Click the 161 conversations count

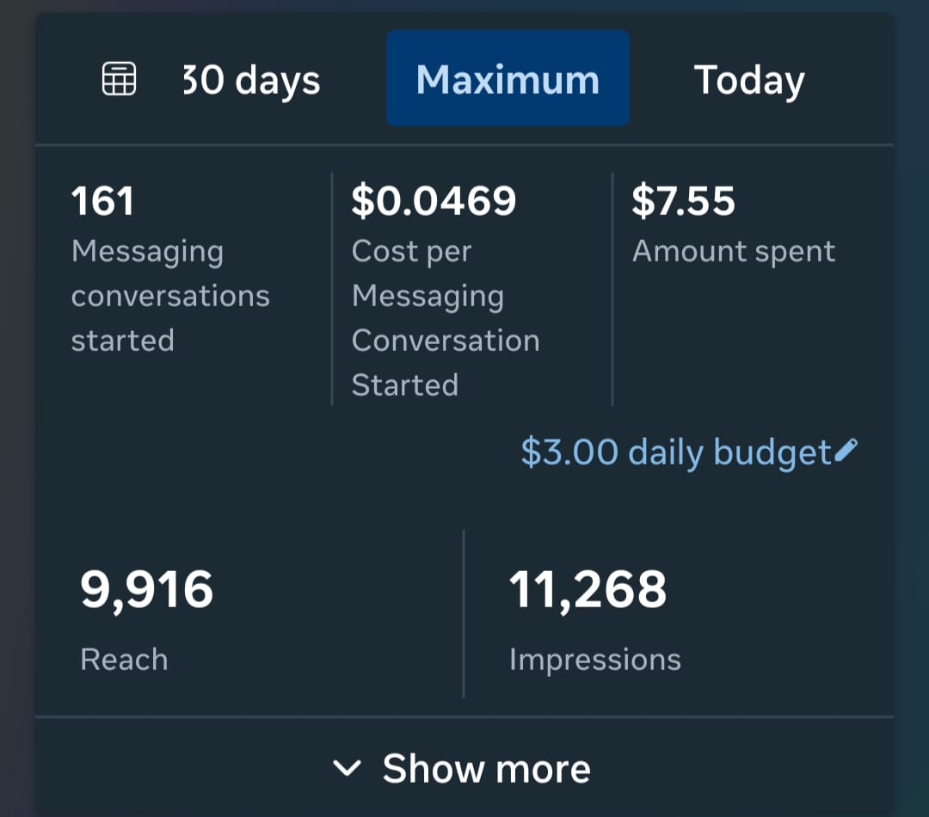[x=102, y=201]
